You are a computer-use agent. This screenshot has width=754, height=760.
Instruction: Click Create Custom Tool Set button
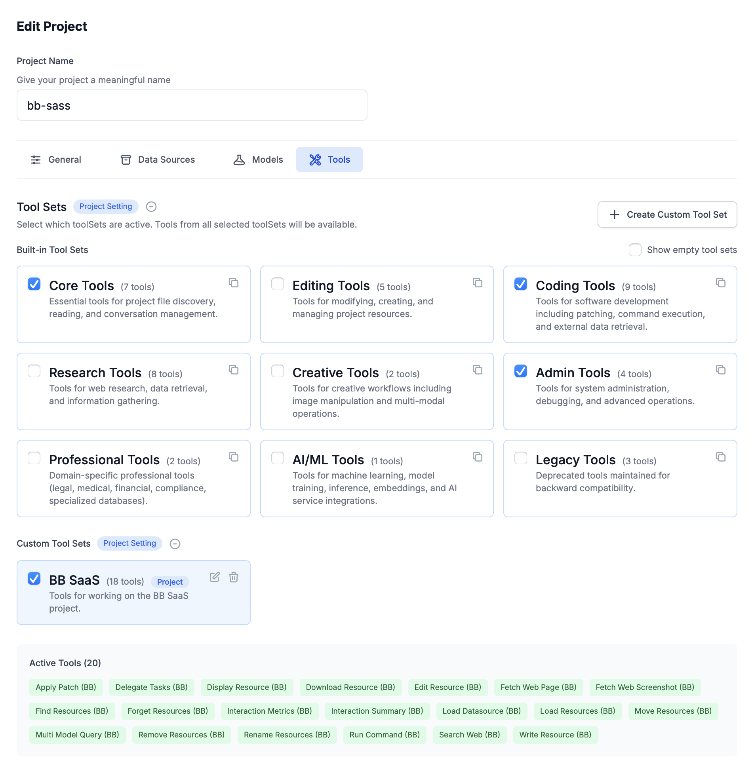click(x=667, y=215)
